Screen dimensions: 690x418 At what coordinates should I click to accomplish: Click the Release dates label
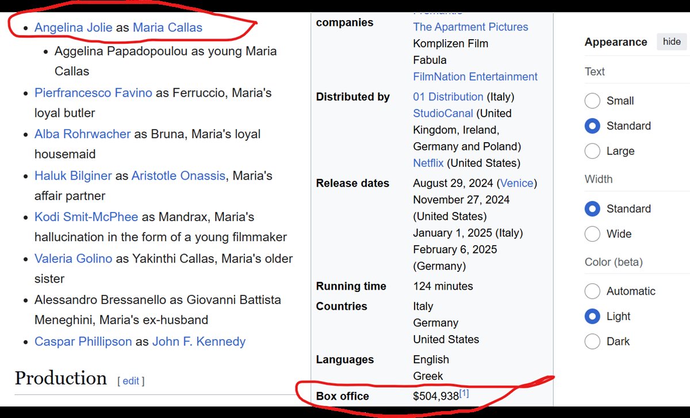[x=352, y=183]
